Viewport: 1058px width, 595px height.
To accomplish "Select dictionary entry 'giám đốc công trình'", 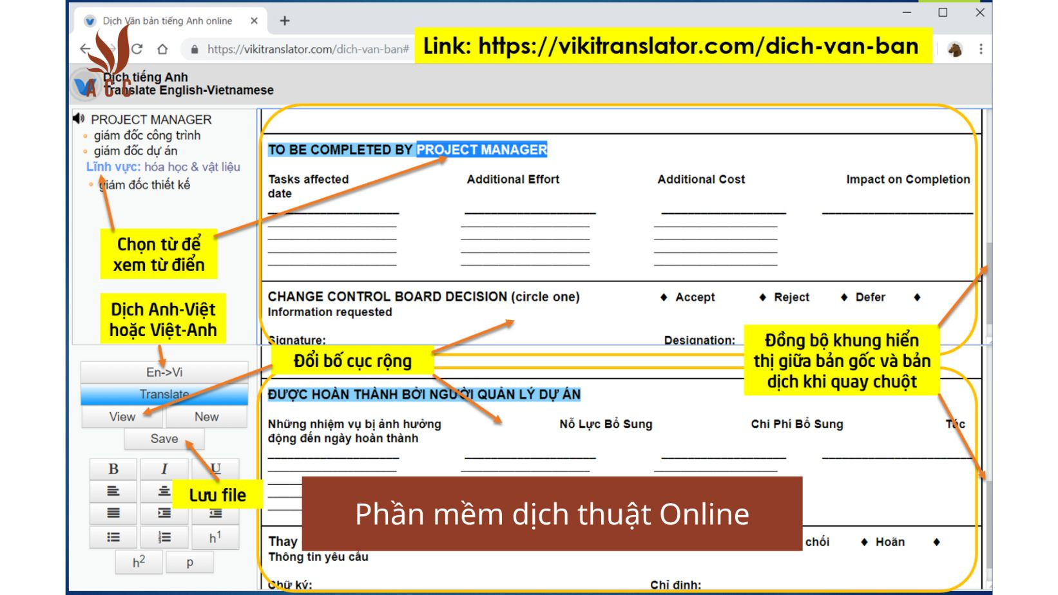I will click(x=147, y=135).
